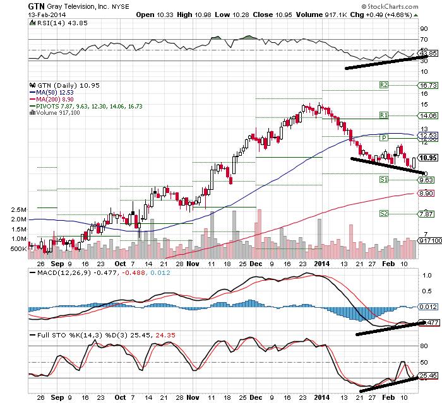Click the RSI(14) mountain icon in the legend
The image size is (442, 403).
(x=32, y=23)
